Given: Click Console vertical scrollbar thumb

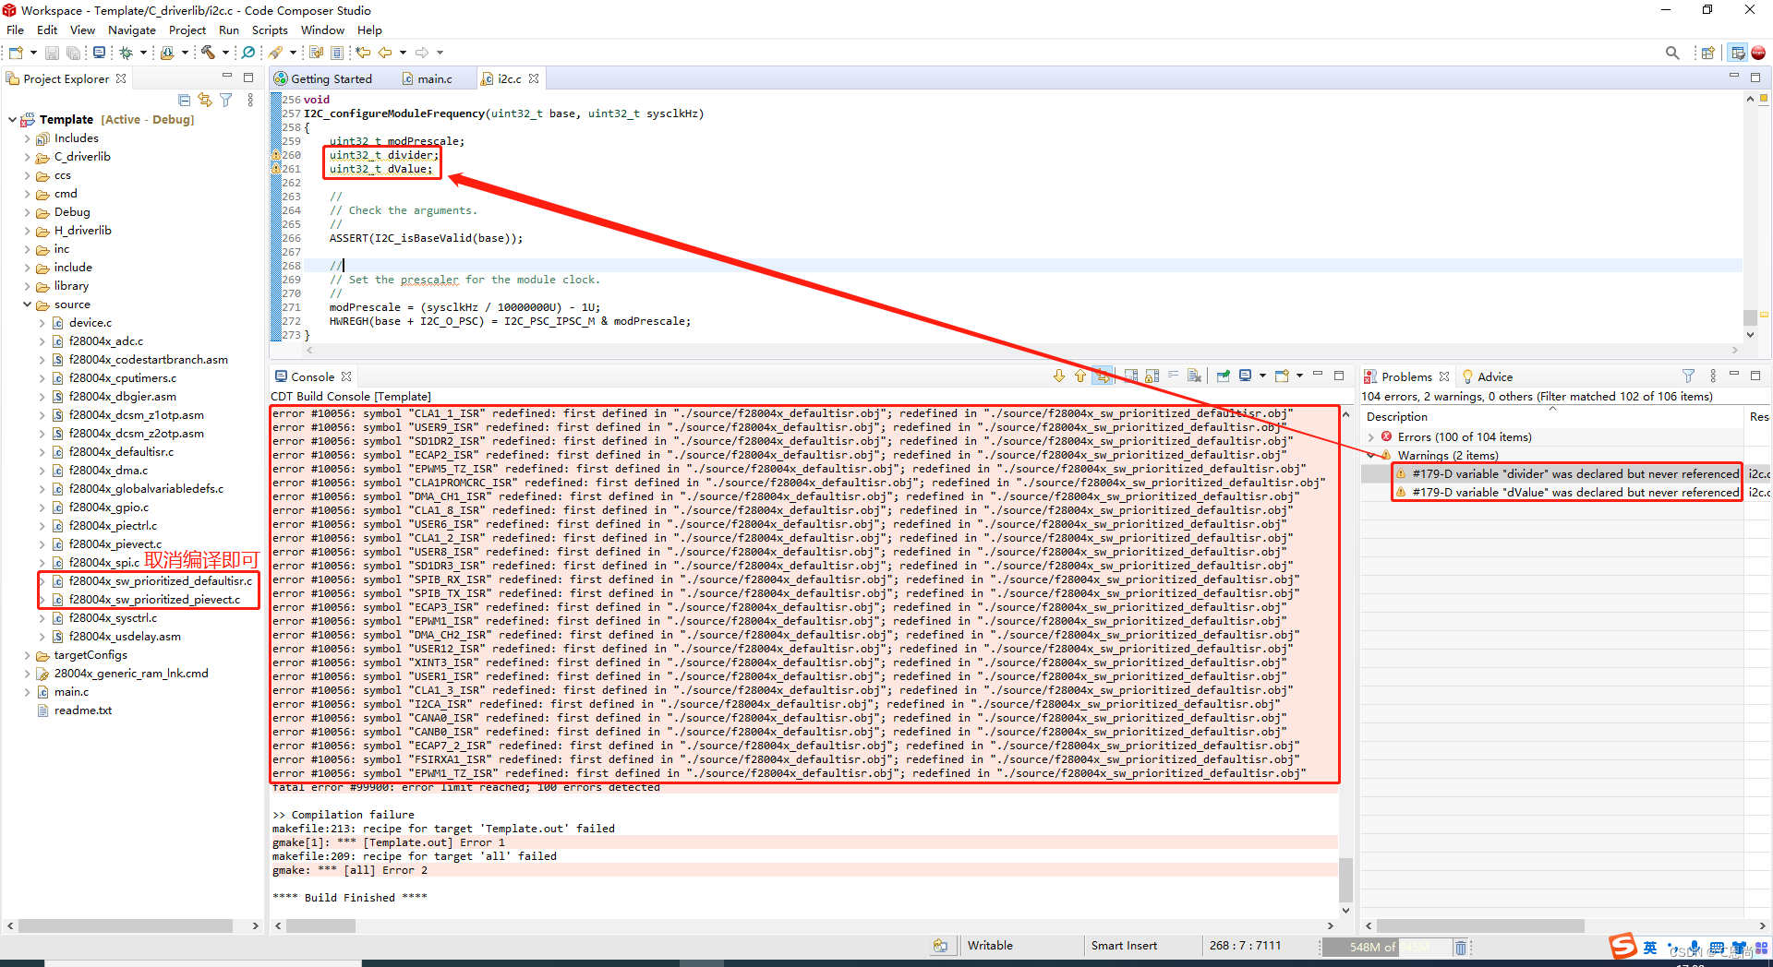Looking at the screenshot, I should [1345, 880].
